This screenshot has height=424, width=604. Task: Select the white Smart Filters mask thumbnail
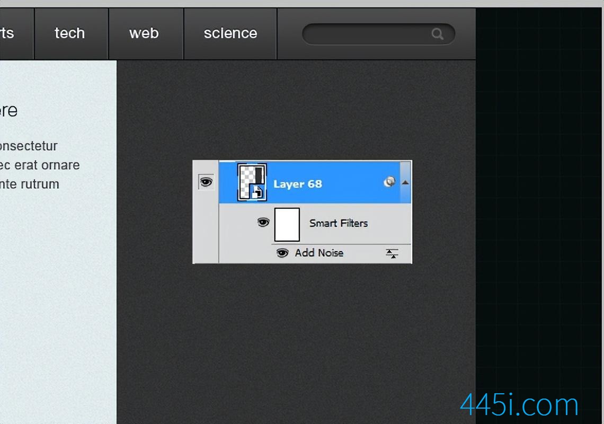(x=287, y=224)
